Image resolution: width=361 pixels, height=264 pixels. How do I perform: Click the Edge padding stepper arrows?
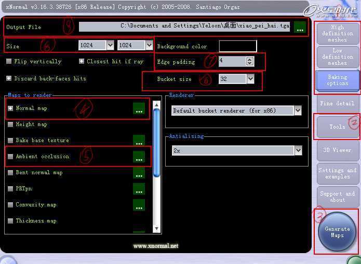click(250, 61)
